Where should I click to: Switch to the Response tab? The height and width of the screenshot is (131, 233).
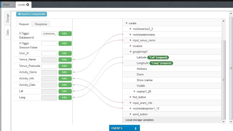[41, 24]
